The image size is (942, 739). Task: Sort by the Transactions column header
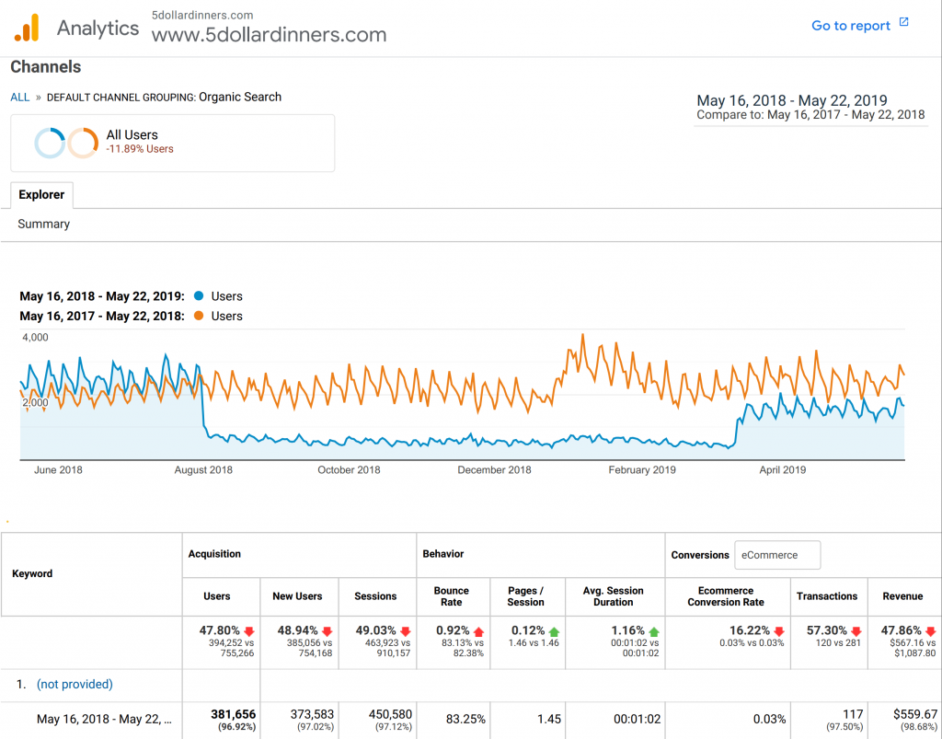827,596
